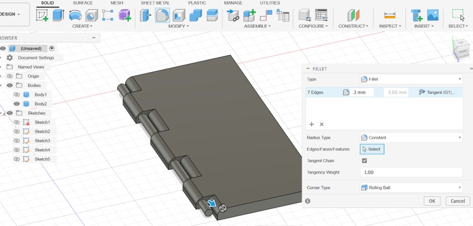Click the (Unsaved) component activate radio button
Image resolution: width=473 pixels, height=226 pixels.
click(x=52, y=48)
